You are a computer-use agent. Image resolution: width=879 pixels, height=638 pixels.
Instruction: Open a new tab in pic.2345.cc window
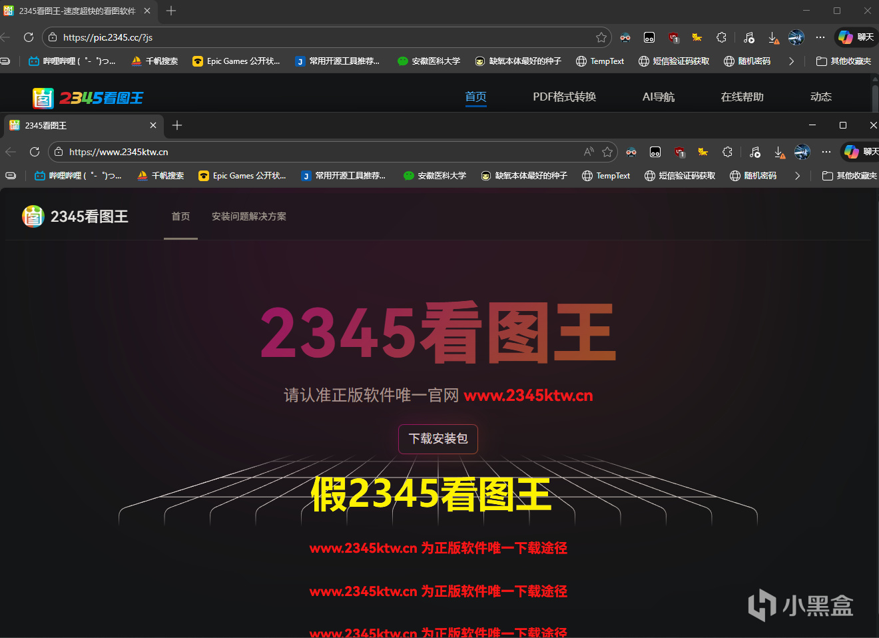[x=171, y=11]
